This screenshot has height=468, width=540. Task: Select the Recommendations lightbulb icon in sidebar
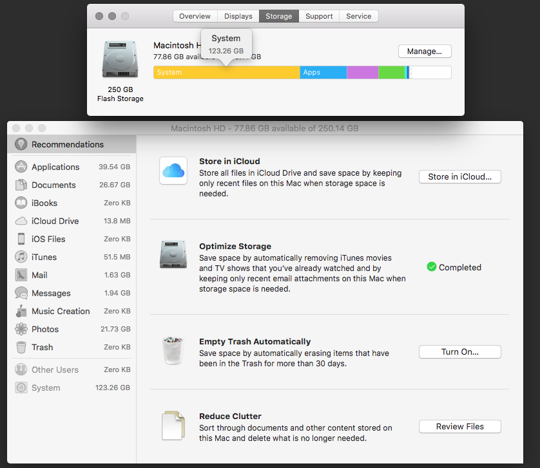coord(21,144)
